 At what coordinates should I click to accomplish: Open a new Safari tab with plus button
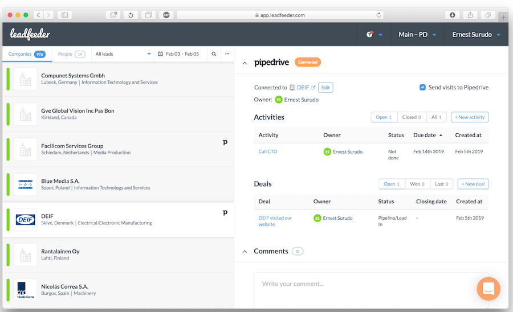click(503, 18)
